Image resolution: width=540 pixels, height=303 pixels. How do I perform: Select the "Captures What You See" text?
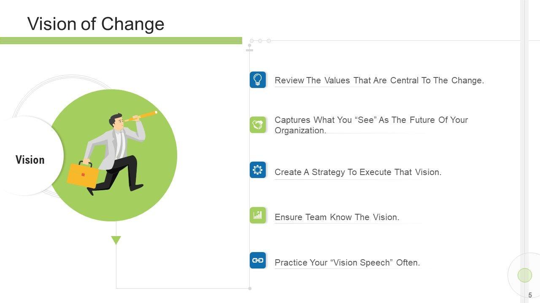[371, 125]
